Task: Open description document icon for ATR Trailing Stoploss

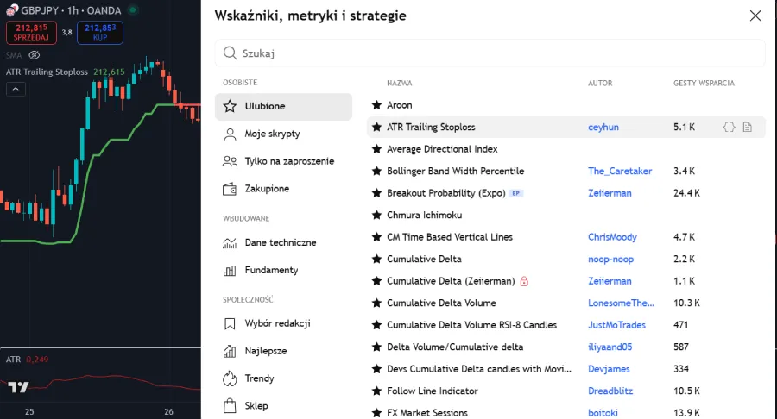Action: click(x=748, y=127)
